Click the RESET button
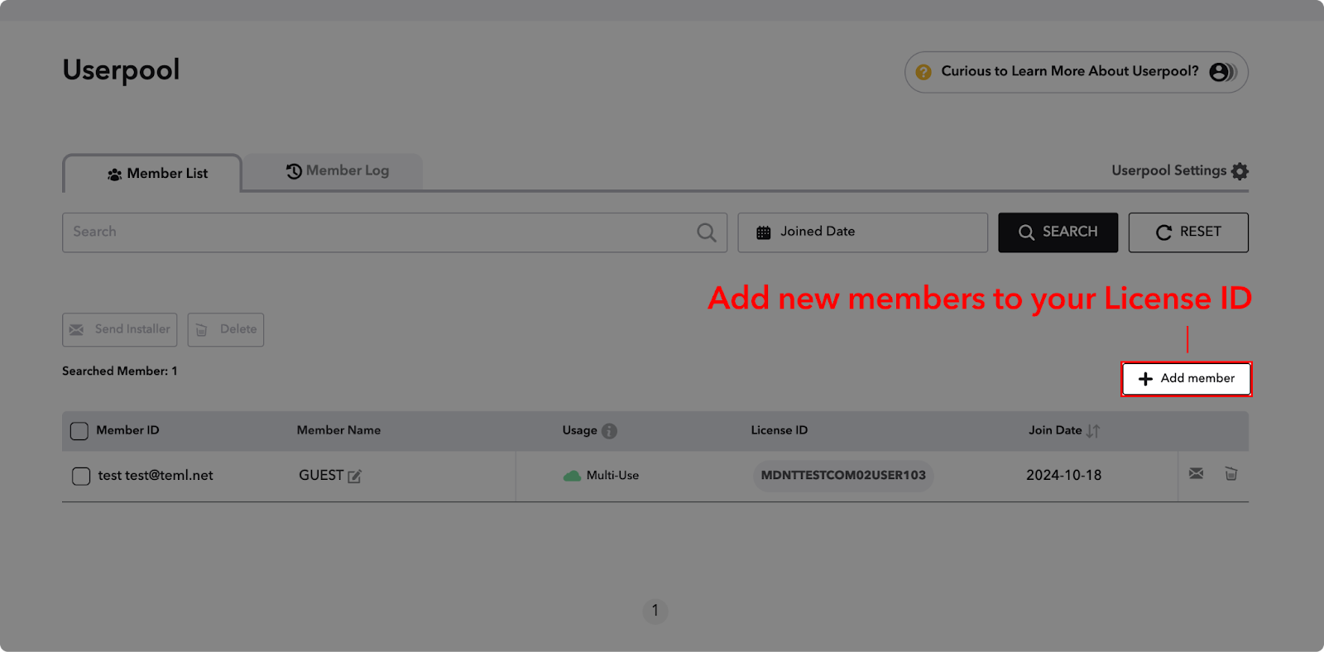 click(1188, 233)
